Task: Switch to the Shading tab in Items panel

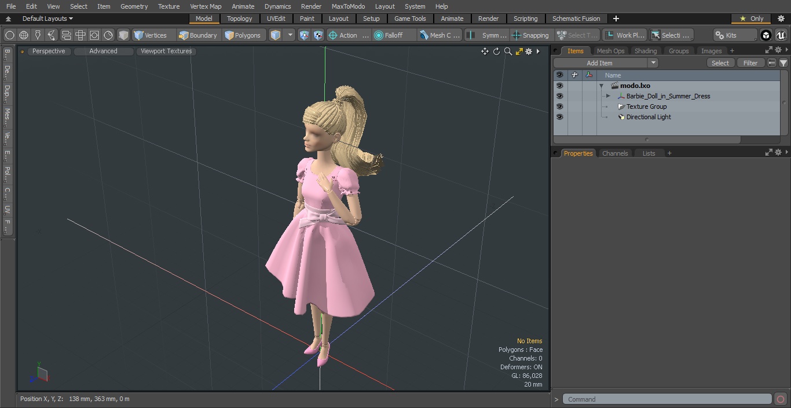Action: tap(646, 51)
